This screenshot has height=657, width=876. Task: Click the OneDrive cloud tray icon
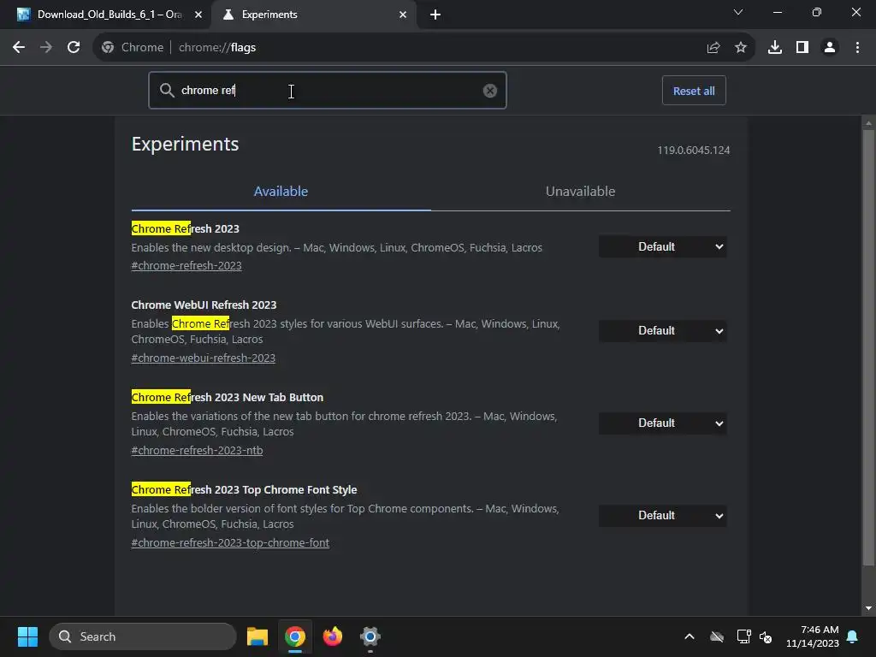tap(717, 636)
